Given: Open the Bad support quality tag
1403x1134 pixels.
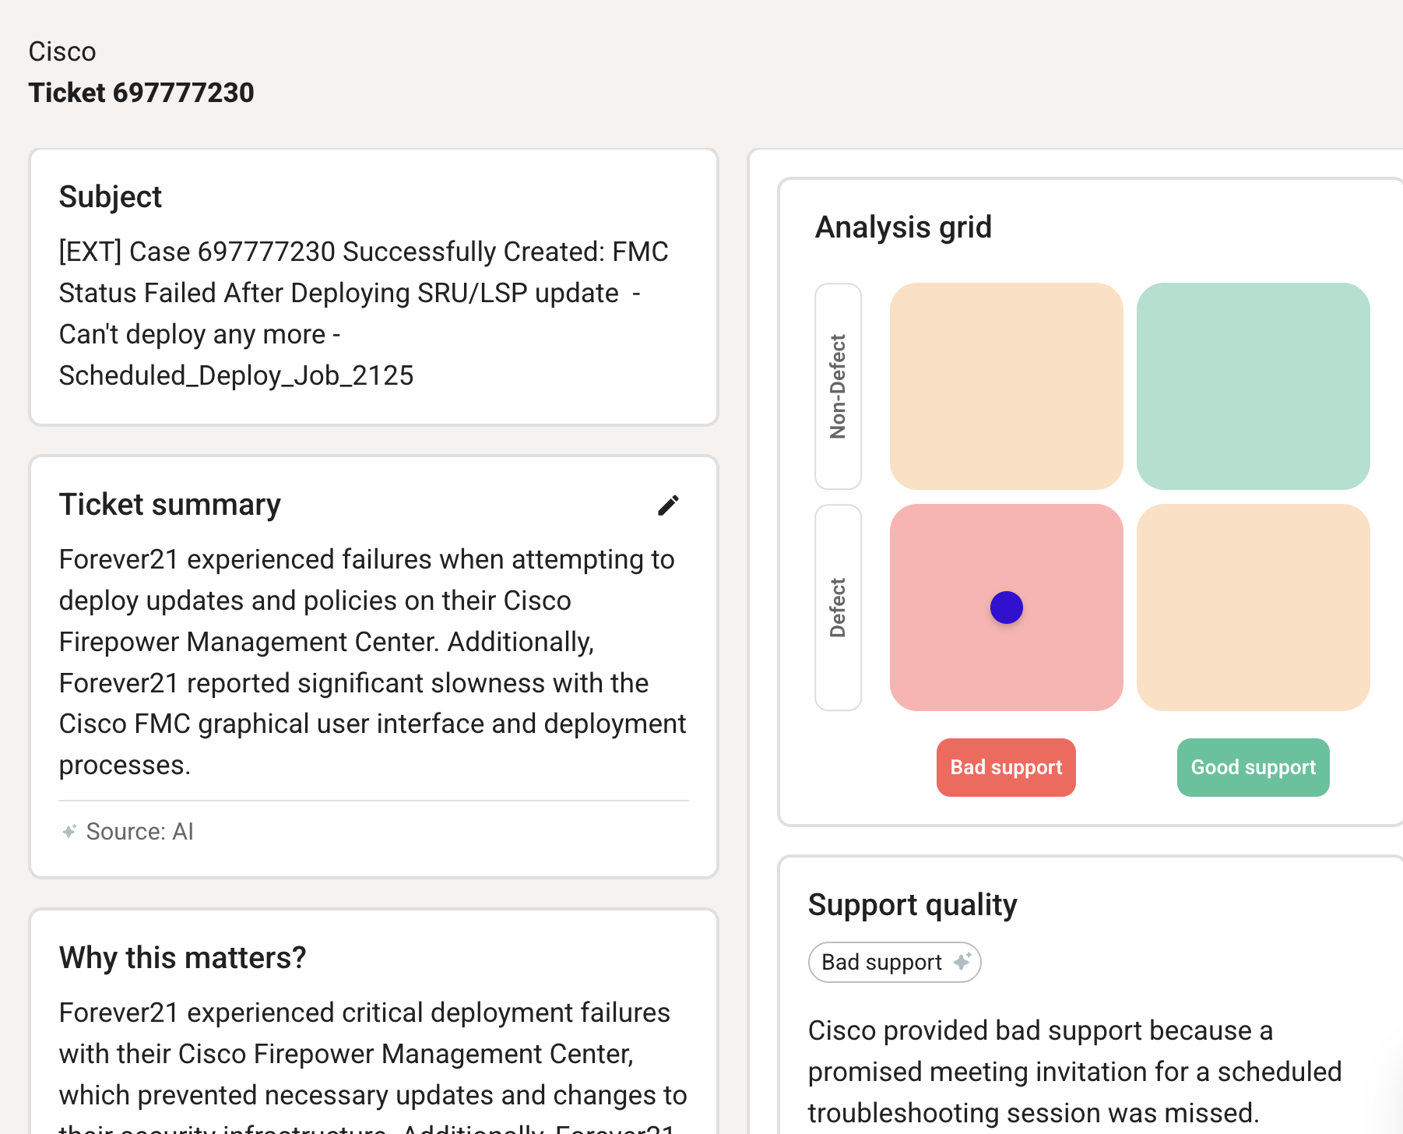Looking at the screenshot, I should (882, 963).
